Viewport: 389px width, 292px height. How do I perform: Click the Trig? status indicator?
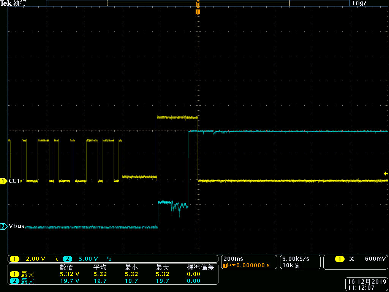tap(359, 3)
